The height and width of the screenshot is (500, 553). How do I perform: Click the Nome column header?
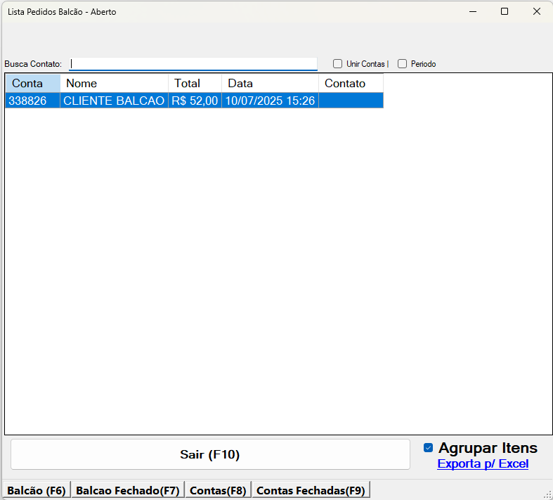(x=114, y=83)
